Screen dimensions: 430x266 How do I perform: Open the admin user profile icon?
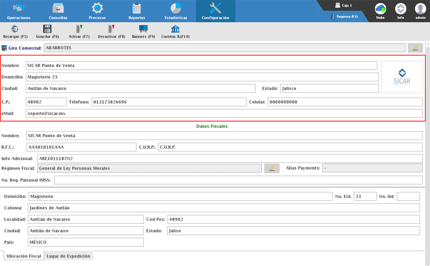point(420,9)
